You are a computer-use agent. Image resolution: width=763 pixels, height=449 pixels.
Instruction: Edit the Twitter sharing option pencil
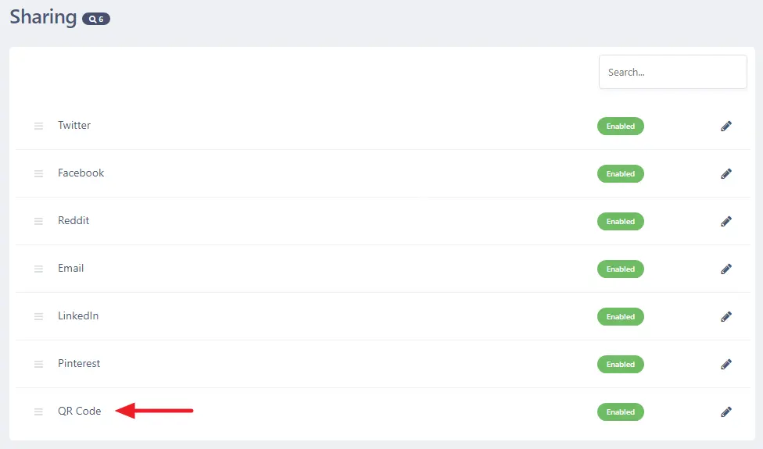pyautogui.click(x=726, y=126)
